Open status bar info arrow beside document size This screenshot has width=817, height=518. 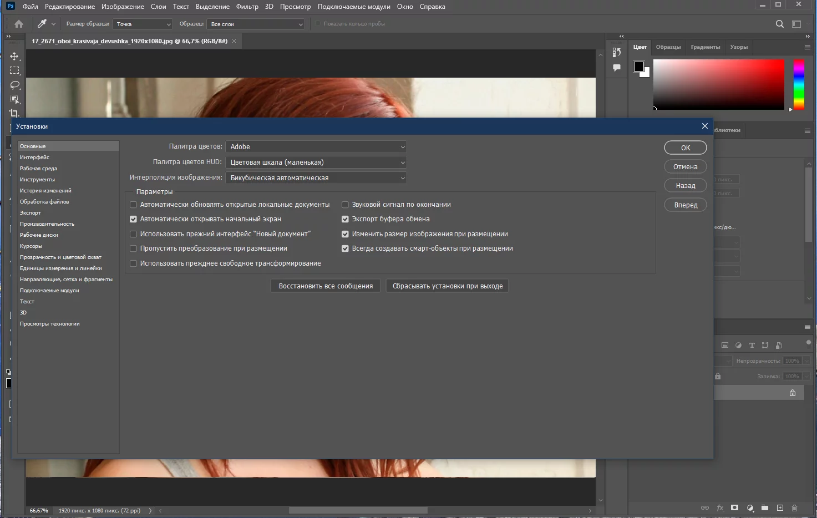point(150,510)
